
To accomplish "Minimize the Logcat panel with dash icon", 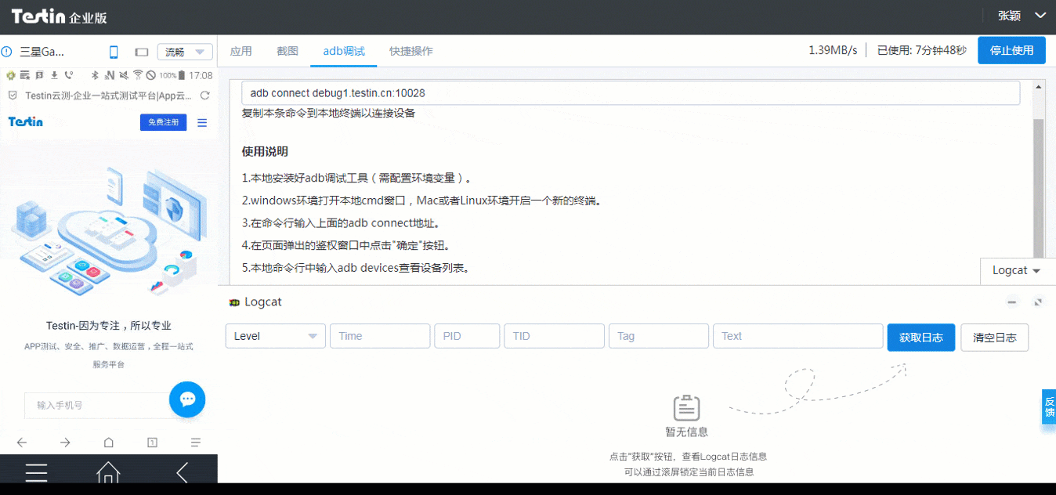I will pos(1012,302).
